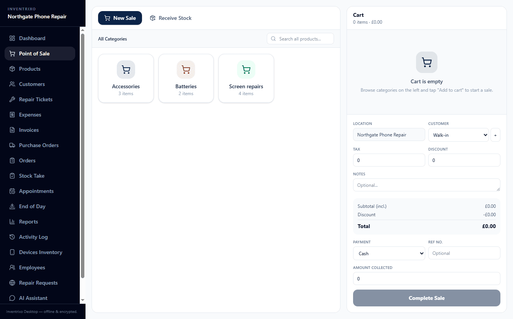Open Customers via its people icon
The width and height of the screenshot is (513, 319).
tap(12, 84)
